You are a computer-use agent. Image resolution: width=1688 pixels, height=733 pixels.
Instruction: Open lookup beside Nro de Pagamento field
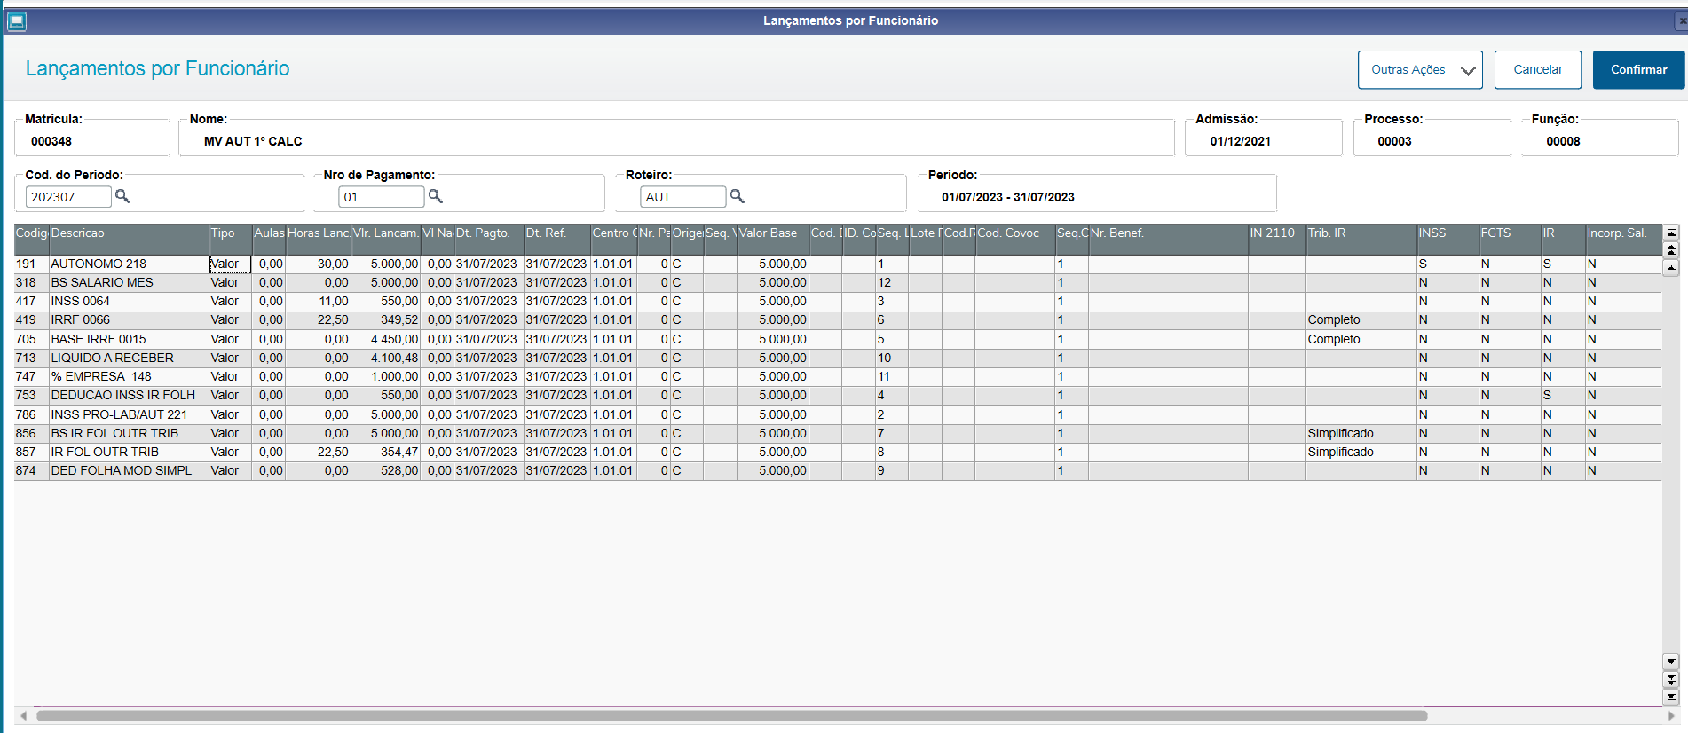[435, 196]
